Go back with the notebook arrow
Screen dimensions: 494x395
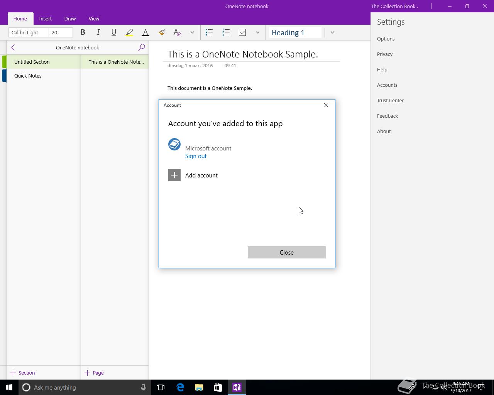point(13,47)
